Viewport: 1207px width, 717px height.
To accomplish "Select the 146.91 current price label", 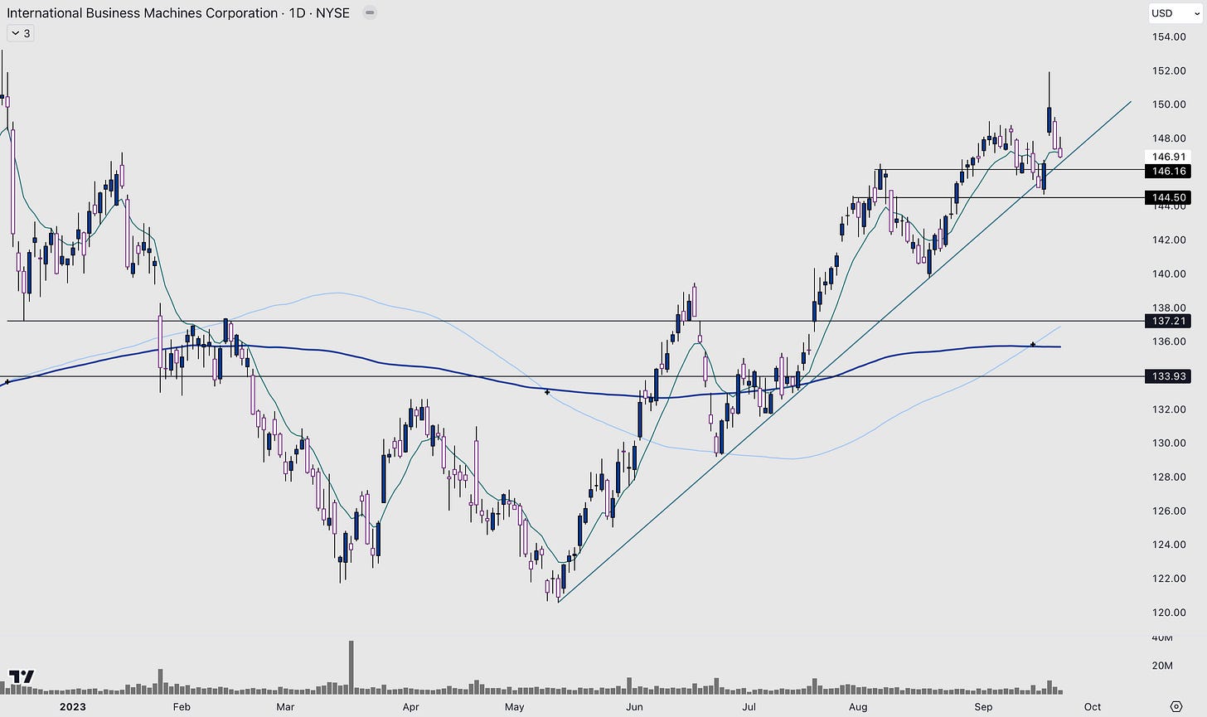I will click(x=1167, y=157).
